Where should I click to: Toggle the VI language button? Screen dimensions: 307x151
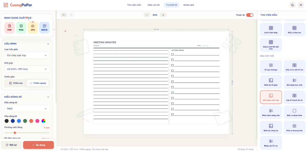click(x=301, y=5)
